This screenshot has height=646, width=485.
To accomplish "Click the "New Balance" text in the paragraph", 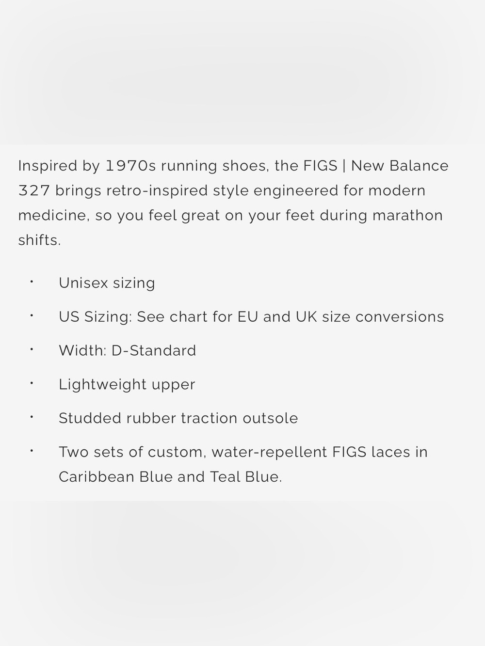I will pos(400,166).
